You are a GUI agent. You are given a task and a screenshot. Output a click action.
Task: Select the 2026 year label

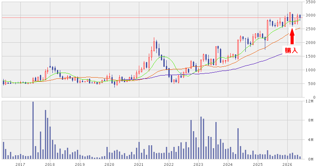(x=287, y=164)
